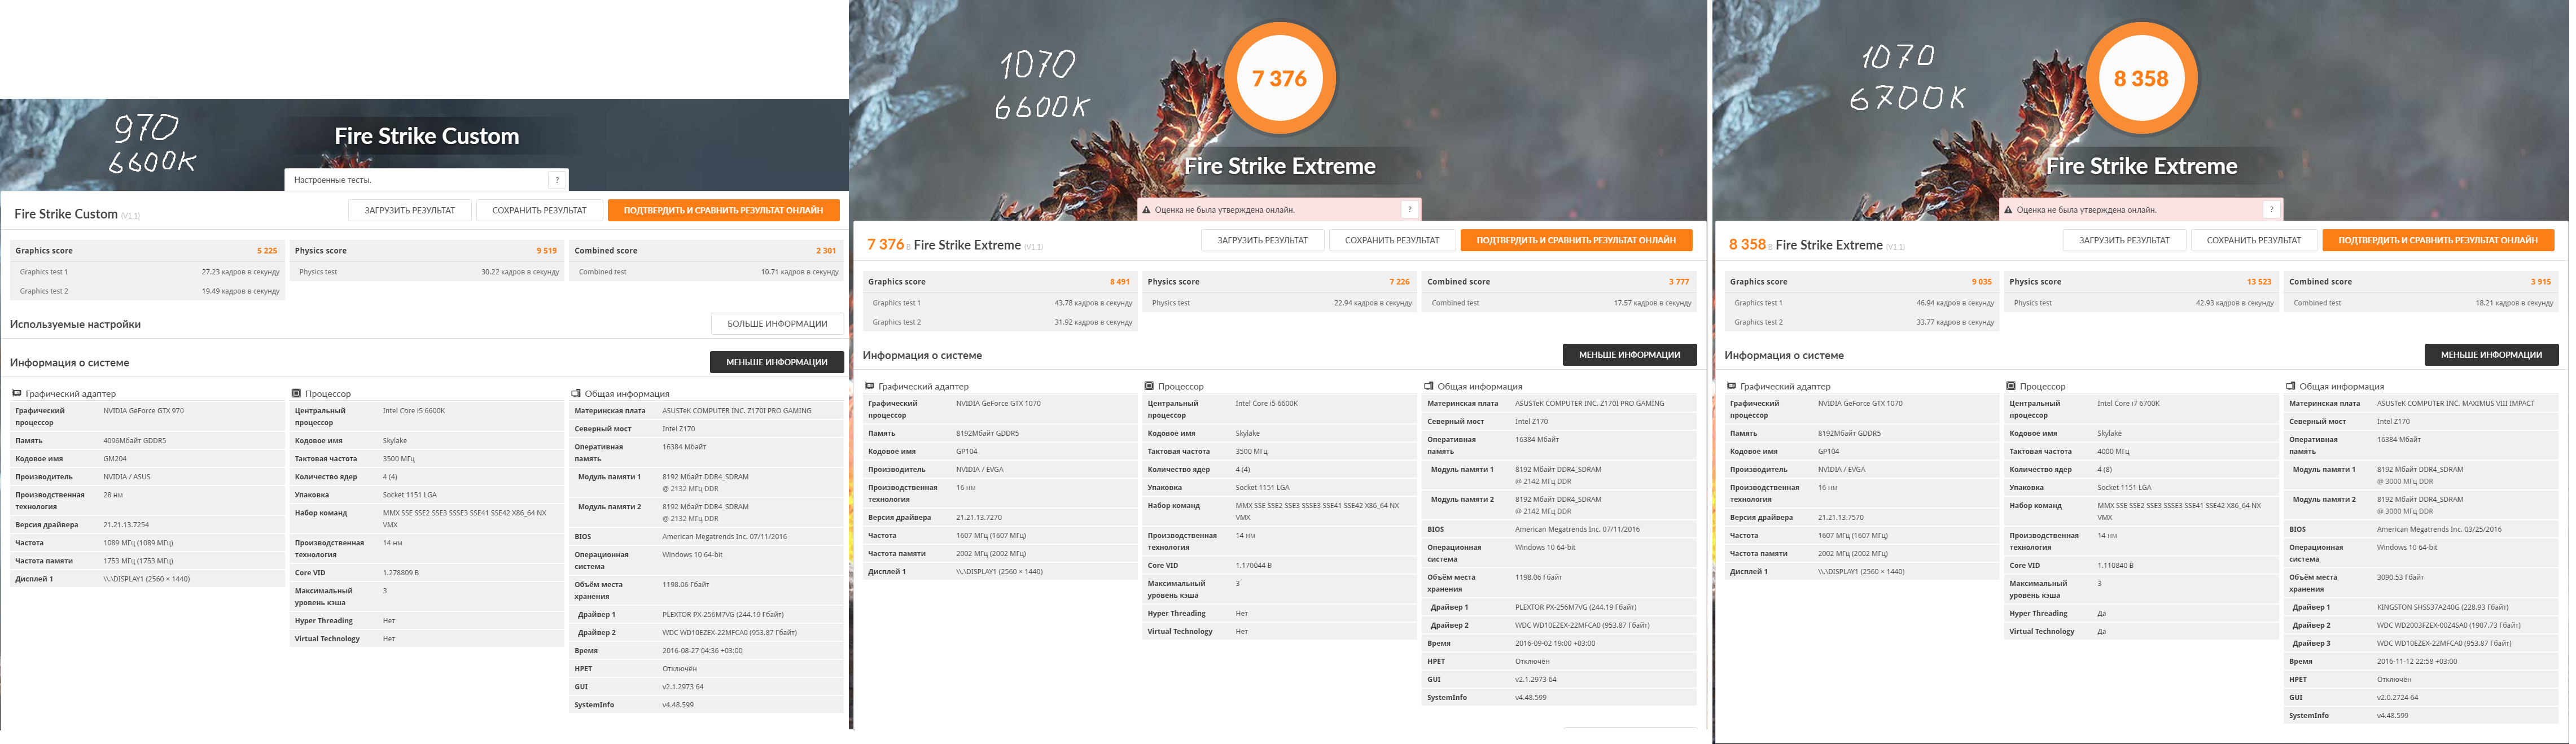Click graphics adapter icon in the 8 358 result panel

coord(1731,386)
